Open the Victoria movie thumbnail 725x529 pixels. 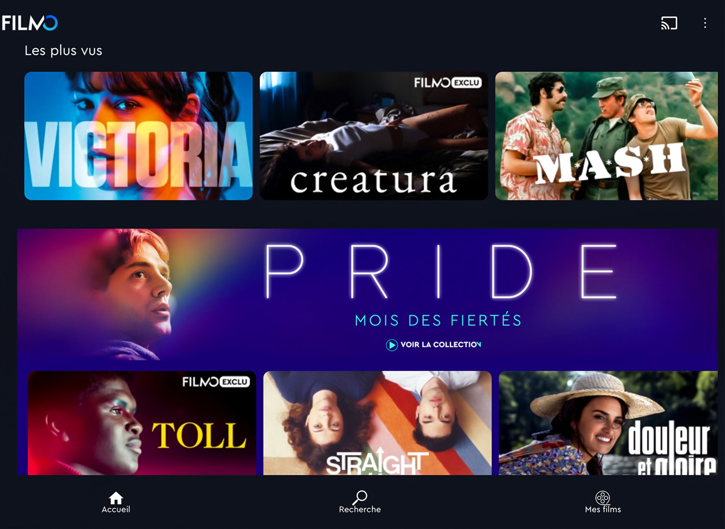(139, 136)
